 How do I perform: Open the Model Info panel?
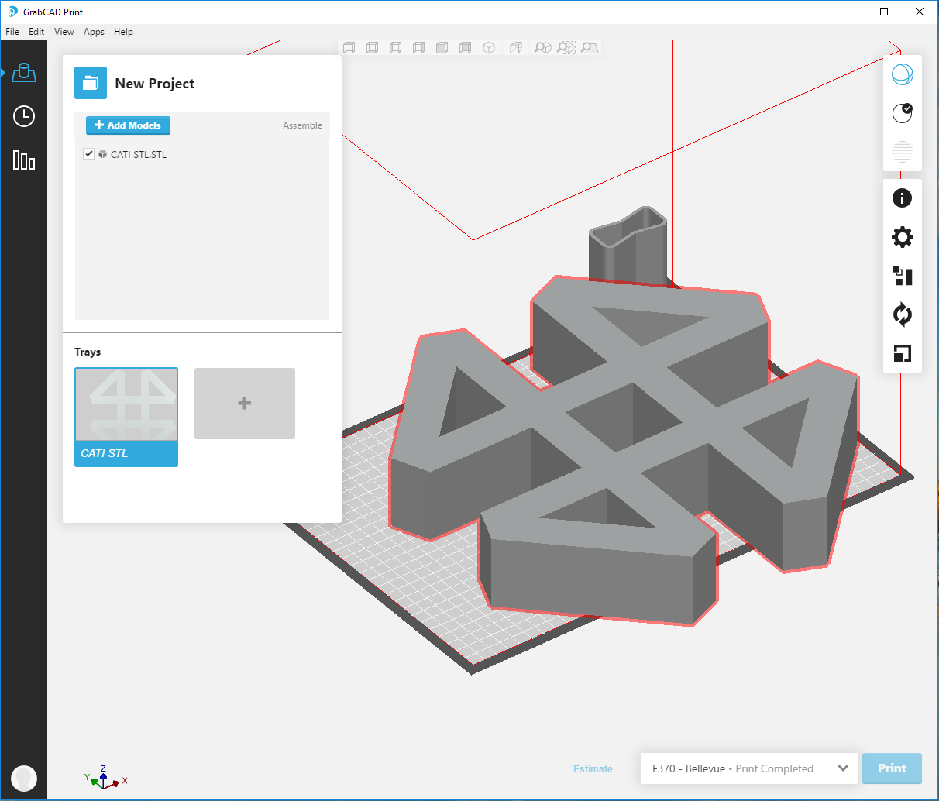[903, 198]
